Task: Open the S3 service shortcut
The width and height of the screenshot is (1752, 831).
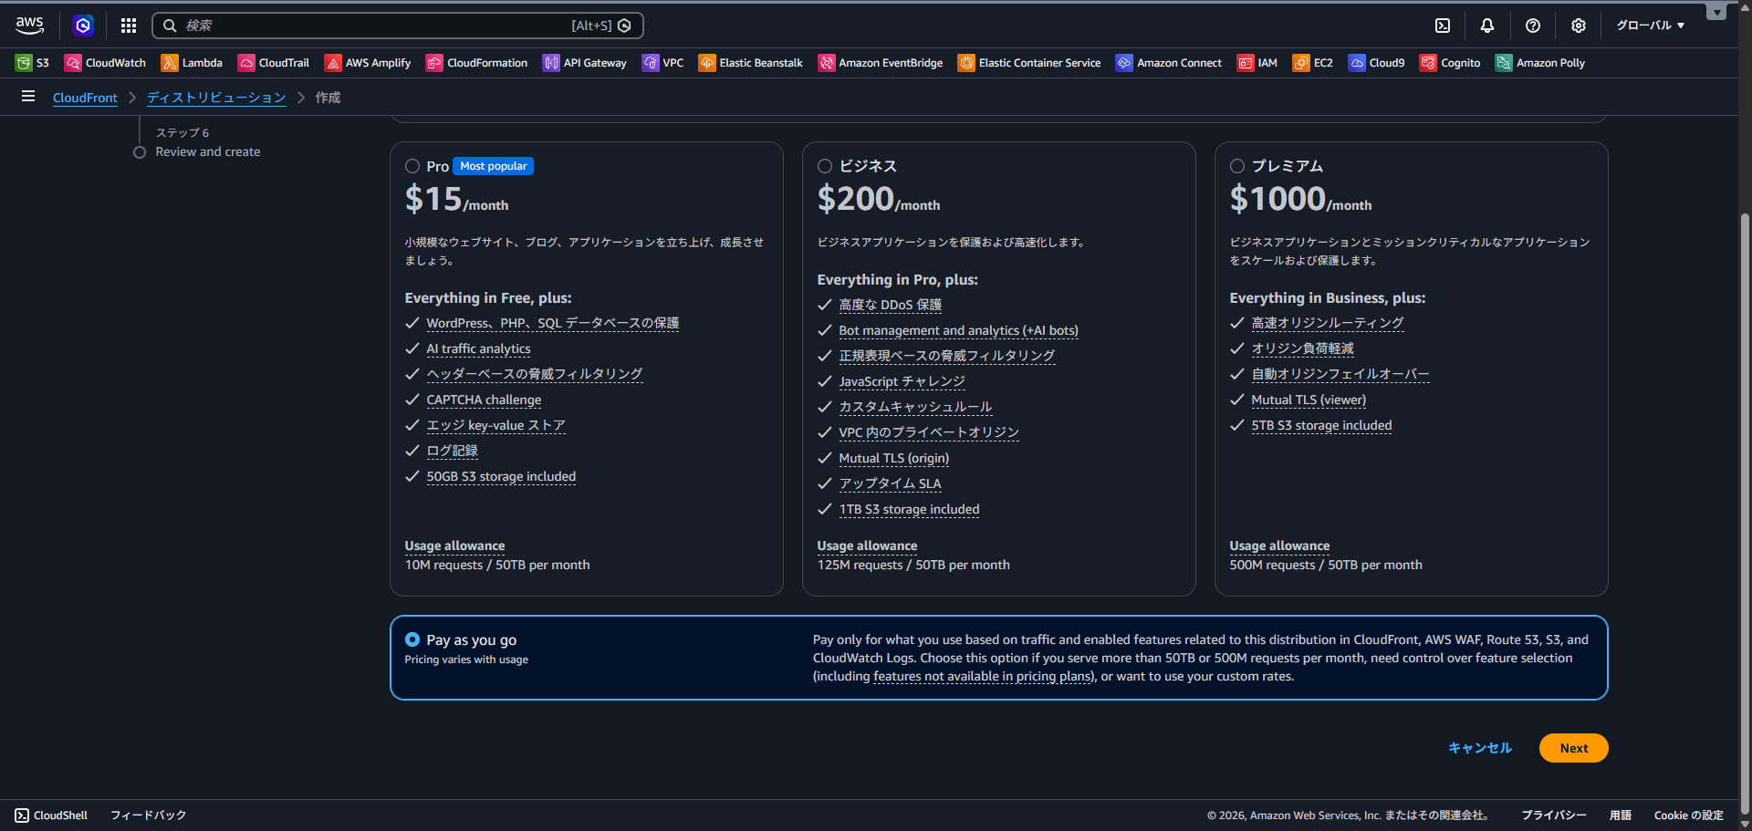Action: pos(32,63)
